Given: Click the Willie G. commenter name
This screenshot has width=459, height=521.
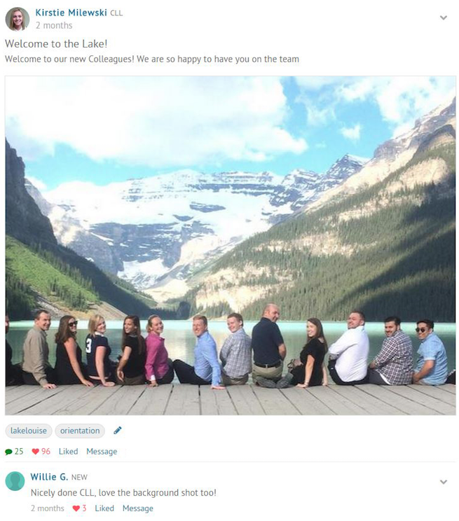Looking at the screenshot, I should click(x=49, y=477).
